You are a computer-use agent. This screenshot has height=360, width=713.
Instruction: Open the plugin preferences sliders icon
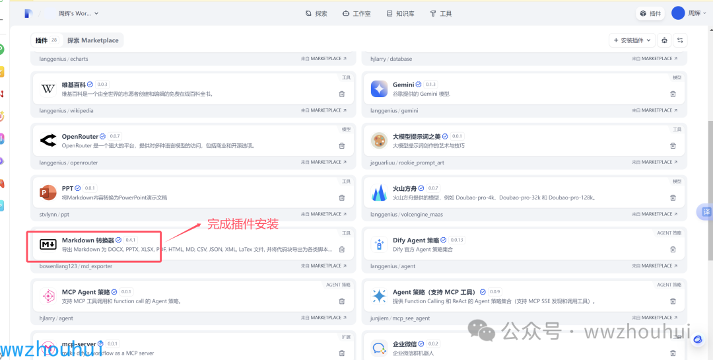coord(680,40)
